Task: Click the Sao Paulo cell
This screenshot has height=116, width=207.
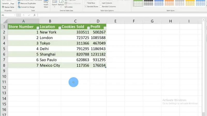Action: [50, 60]
